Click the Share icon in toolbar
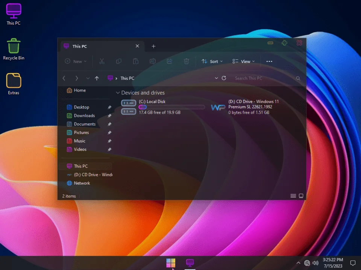 (170, 61)
